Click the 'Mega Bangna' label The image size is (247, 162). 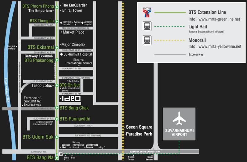(x=149, y=158)
